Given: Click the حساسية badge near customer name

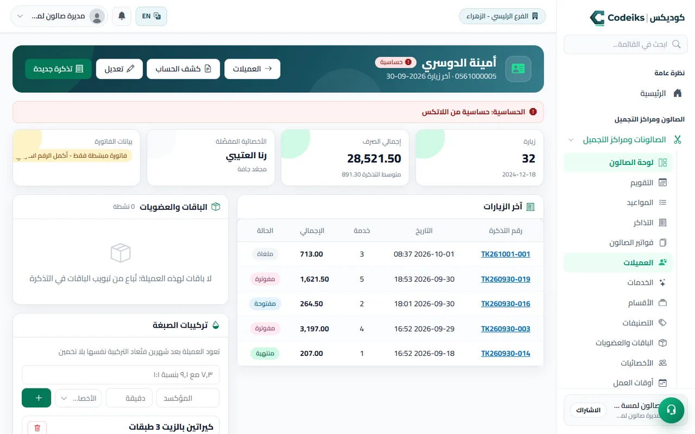Looking at the screenshot, I should point(396,62).
